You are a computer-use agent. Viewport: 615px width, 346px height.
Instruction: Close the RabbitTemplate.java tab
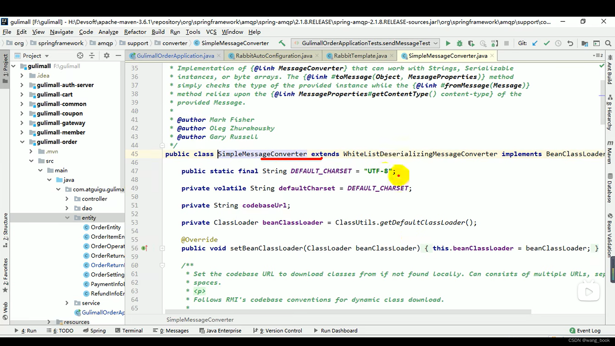(x=391, y=56)
